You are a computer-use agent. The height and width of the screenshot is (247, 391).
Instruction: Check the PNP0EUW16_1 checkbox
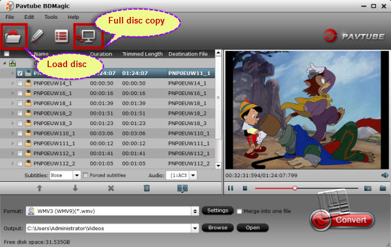[x=20, y=93]
